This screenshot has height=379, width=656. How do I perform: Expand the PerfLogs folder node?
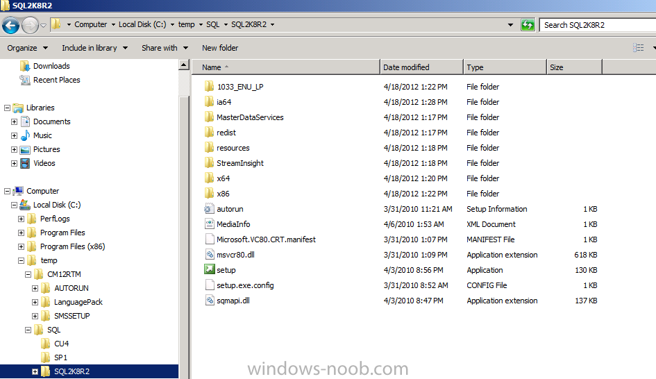[21, 219]
